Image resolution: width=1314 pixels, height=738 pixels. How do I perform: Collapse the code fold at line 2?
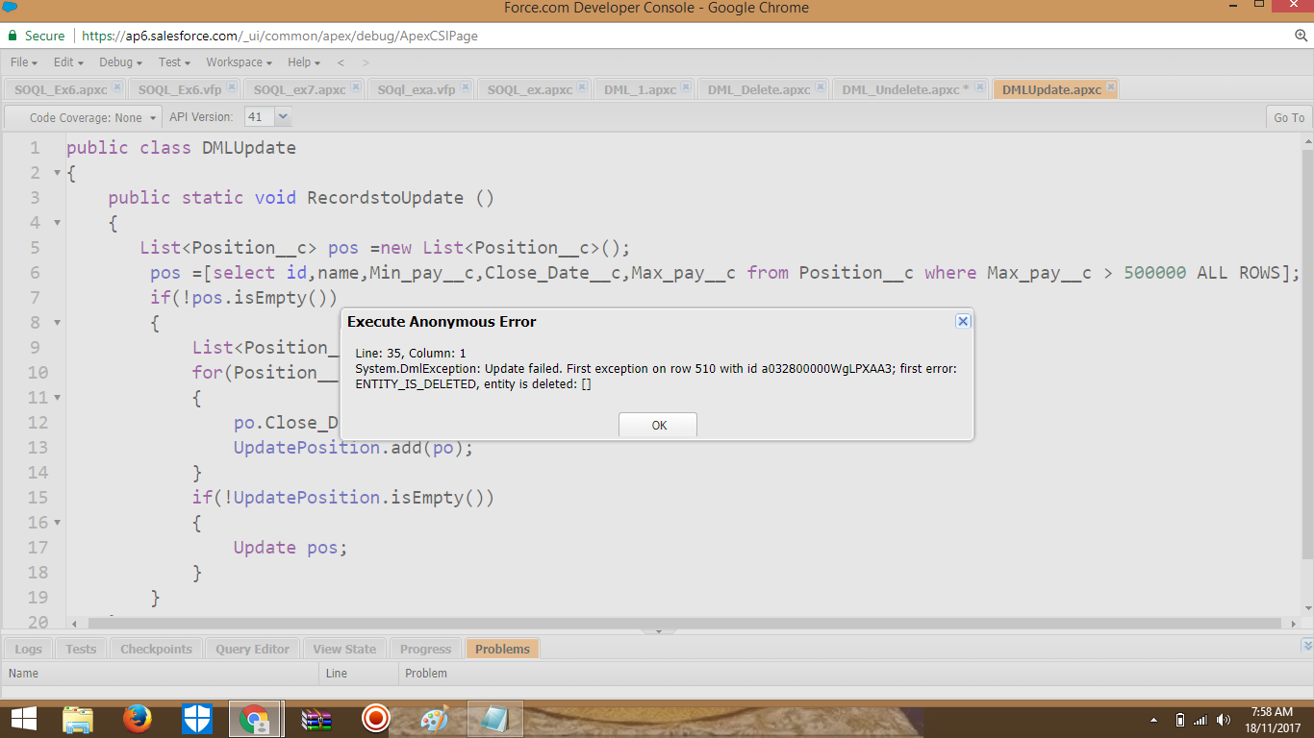click(57, 173)
